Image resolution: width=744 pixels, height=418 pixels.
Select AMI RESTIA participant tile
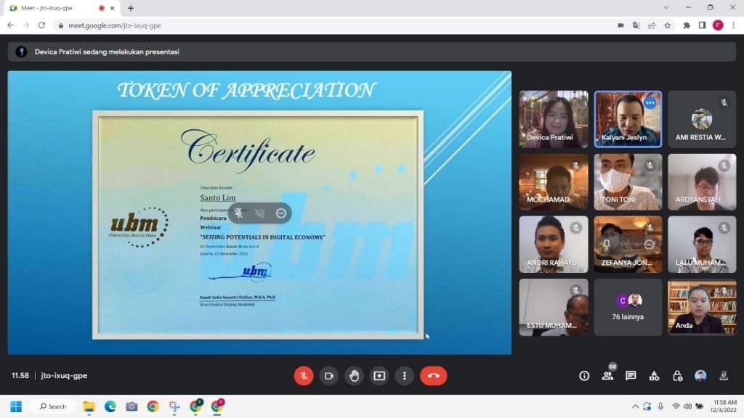pos(702,119)
